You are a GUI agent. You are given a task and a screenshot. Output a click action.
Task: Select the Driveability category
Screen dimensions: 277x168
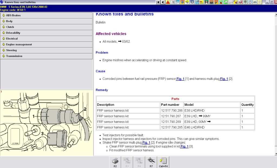[13, 33]
